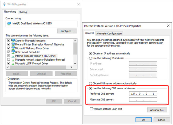The width and height of the screenshot is (173, 125).
Task: Click the Configure... button
Action: 67,31
